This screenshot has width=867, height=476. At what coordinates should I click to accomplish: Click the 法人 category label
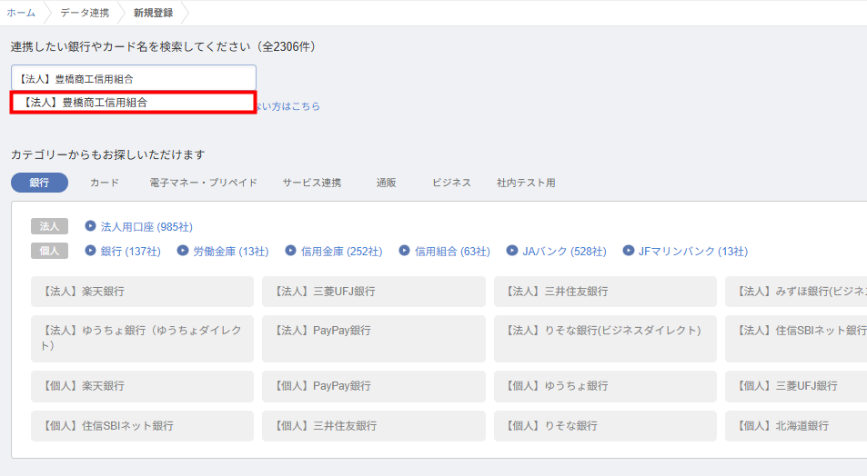pyautogui.click(x=49, y=226)
